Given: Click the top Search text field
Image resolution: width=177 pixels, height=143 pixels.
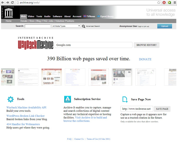Looking at the screenshot, I should 37,26.
